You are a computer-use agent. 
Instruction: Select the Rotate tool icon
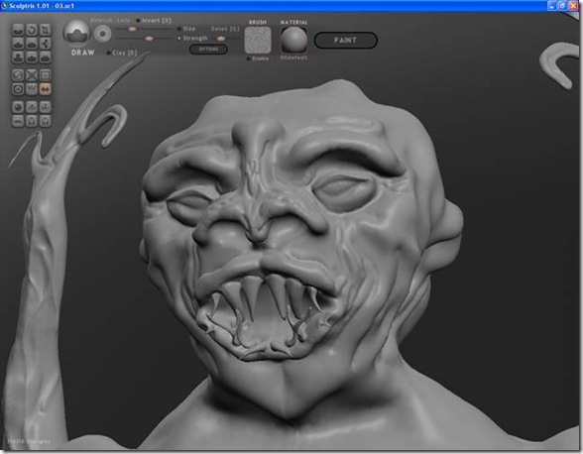point(32,30)
